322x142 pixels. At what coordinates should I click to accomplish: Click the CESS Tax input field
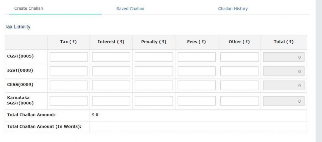[x=68, y=85]
